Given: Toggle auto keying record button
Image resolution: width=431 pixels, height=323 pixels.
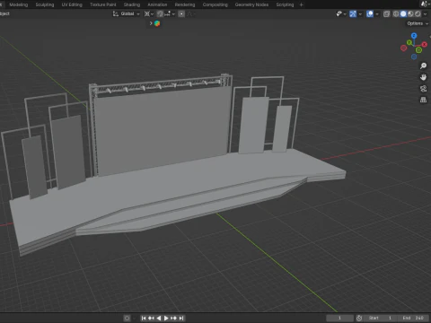Looking at the screenshot, I should coord(127,319).
